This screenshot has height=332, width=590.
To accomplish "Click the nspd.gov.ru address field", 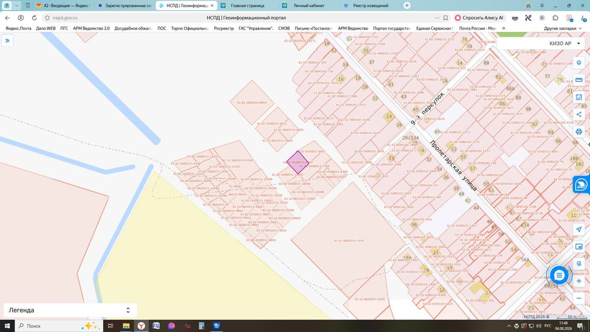I will 66,18.
